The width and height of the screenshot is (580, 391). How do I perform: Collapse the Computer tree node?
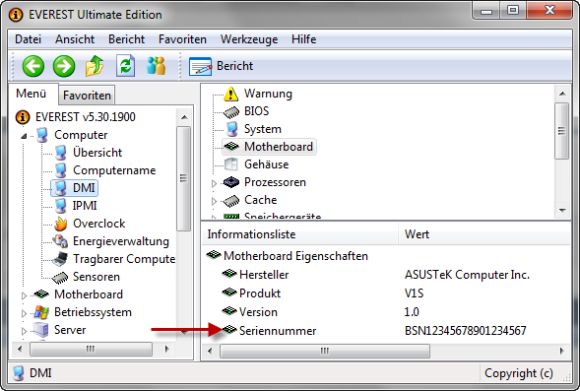coord(24,136)
